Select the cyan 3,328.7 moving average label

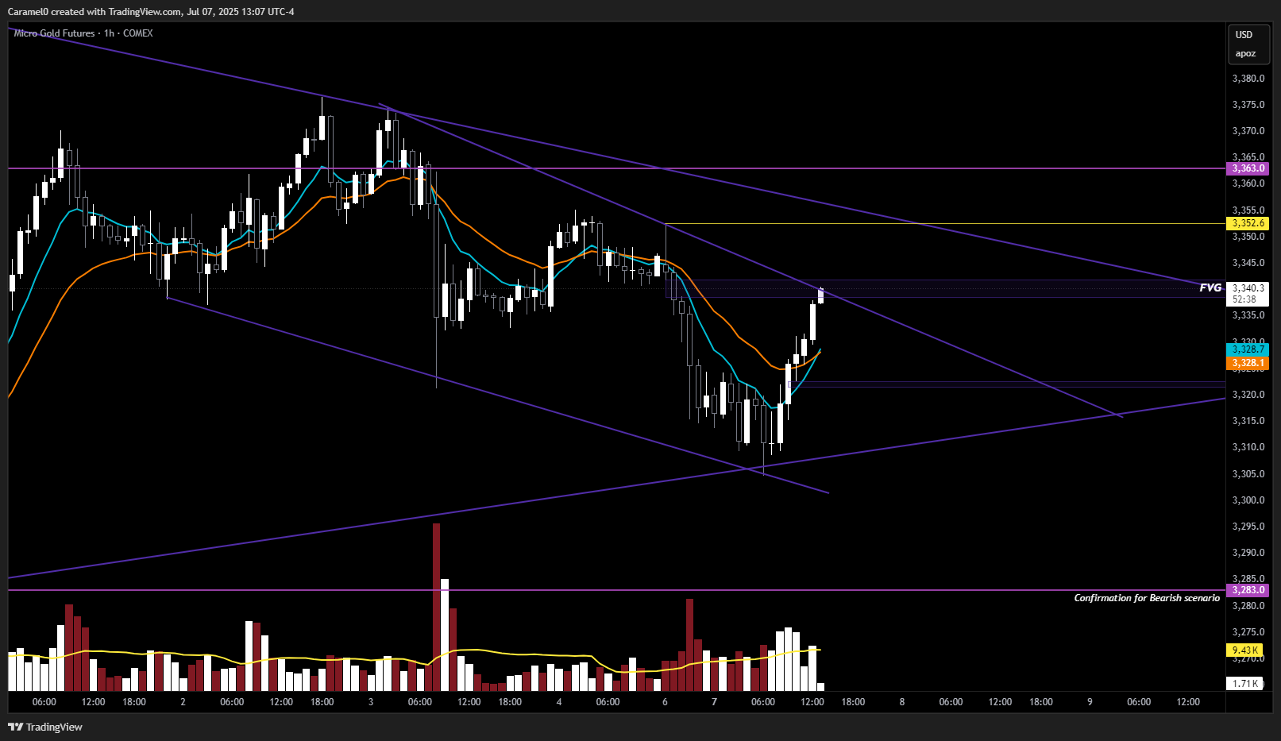1248,349
